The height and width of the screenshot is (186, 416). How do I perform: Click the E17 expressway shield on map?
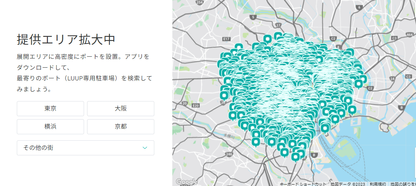pos(226,39)
